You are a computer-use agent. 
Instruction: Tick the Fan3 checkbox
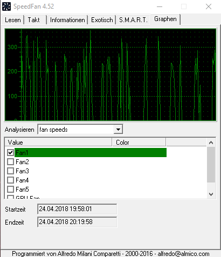click(10, 171)
